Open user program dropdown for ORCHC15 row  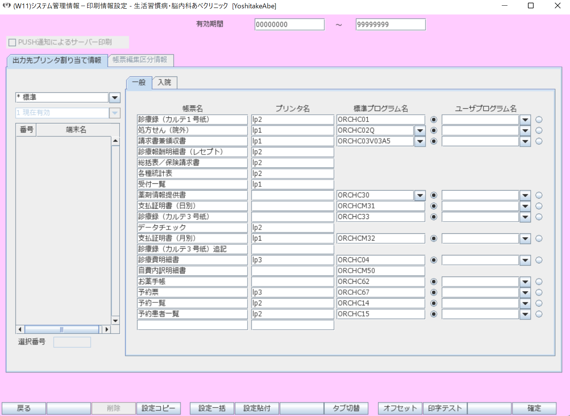525,314
